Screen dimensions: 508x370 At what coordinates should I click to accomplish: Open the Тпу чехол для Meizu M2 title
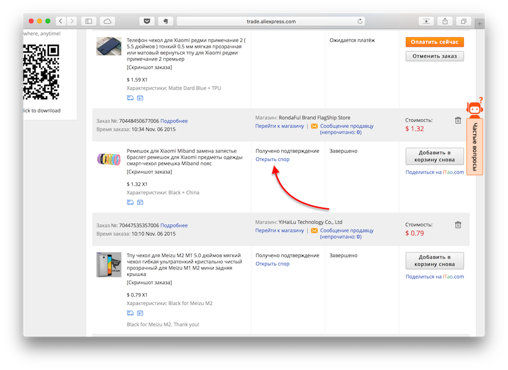(x=184, y=265)
